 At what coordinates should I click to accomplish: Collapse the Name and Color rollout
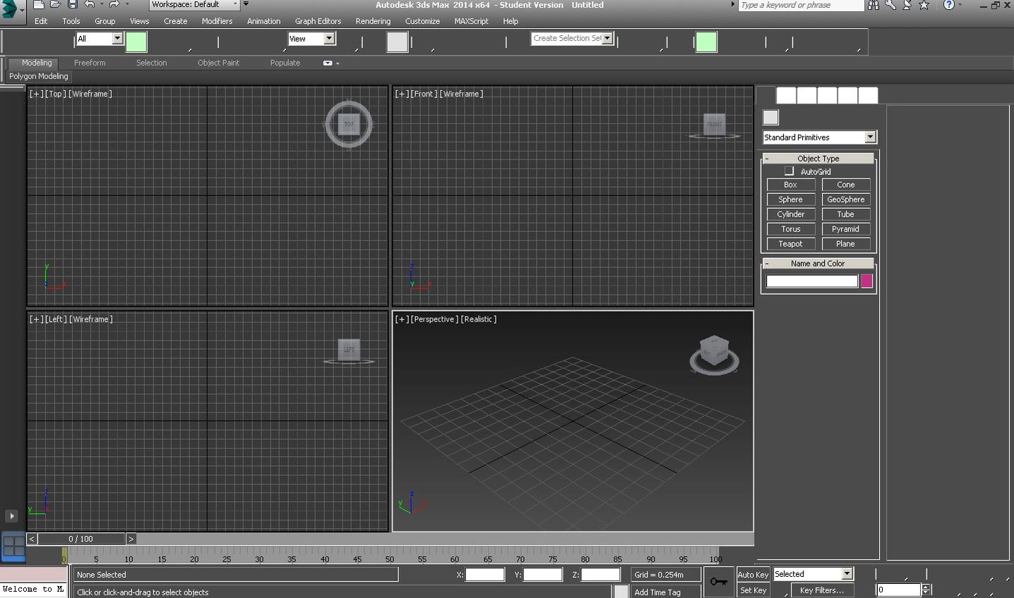click(x=818, y=264)
